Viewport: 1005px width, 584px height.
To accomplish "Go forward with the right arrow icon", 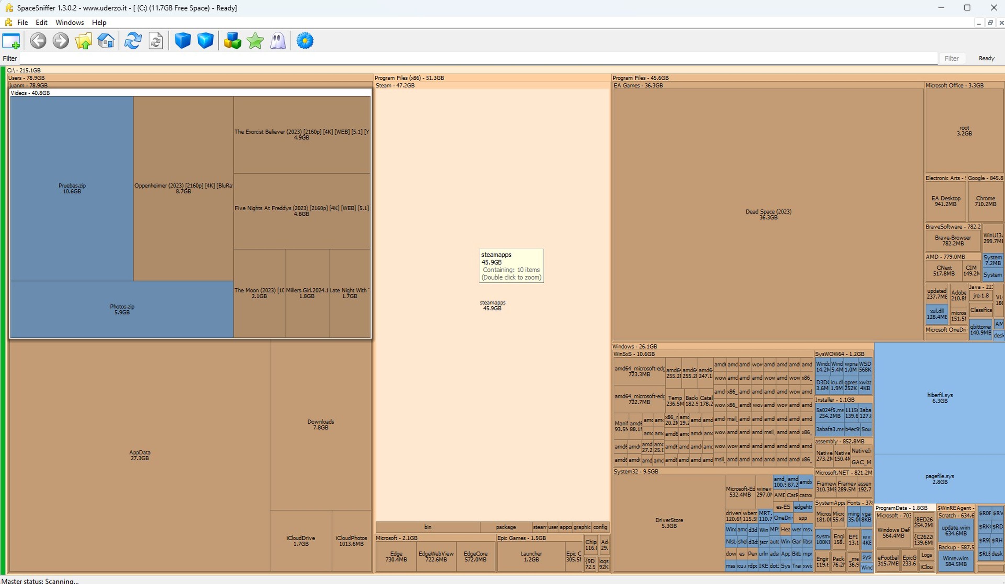I will click(x=61, y=41).
